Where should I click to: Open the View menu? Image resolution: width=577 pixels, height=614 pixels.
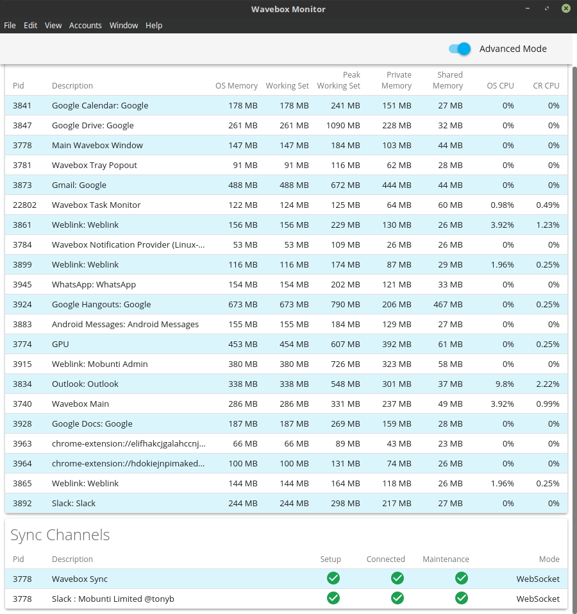tap(53, 26)
